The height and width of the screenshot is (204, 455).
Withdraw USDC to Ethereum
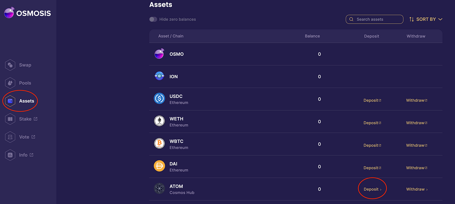417,101
